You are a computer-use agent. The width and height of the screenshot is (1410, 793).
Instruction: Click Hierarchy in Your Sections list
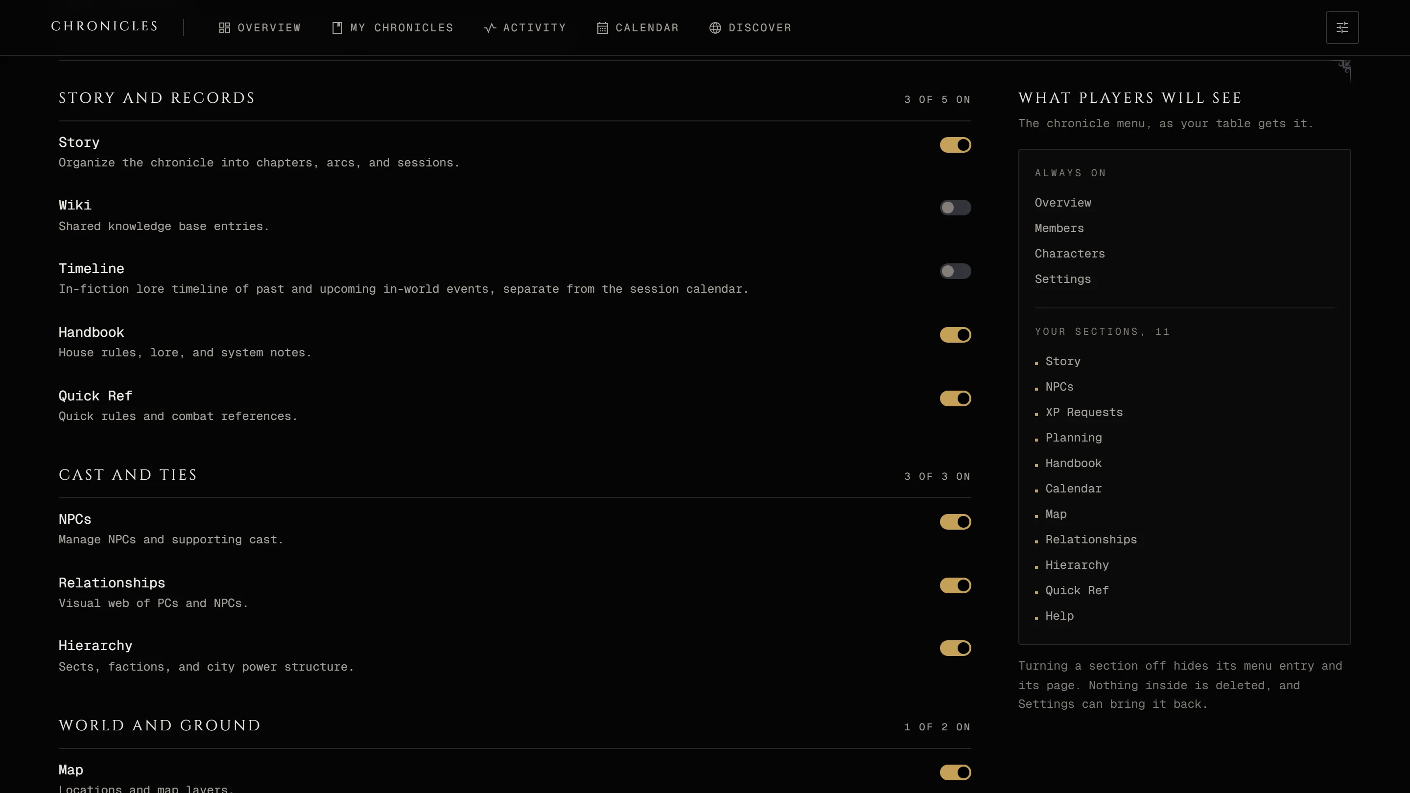[1077, 565]
